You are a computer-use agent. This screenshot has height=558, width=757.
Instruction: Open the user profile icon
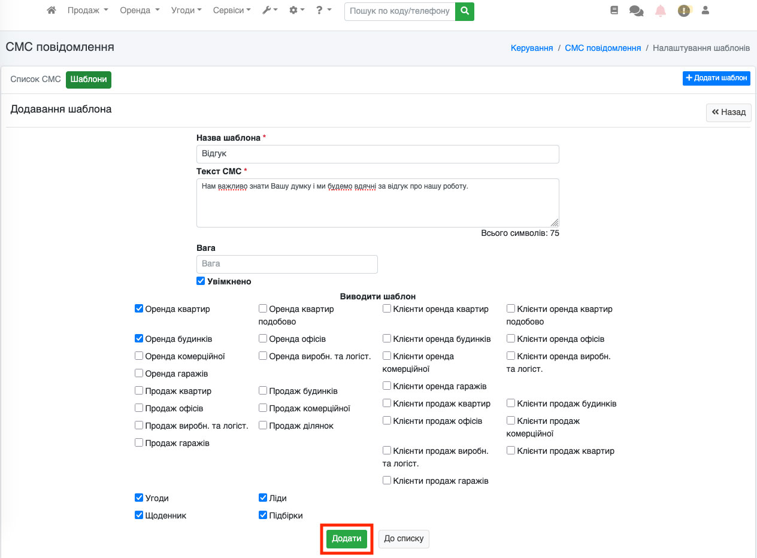coord(705,10)
